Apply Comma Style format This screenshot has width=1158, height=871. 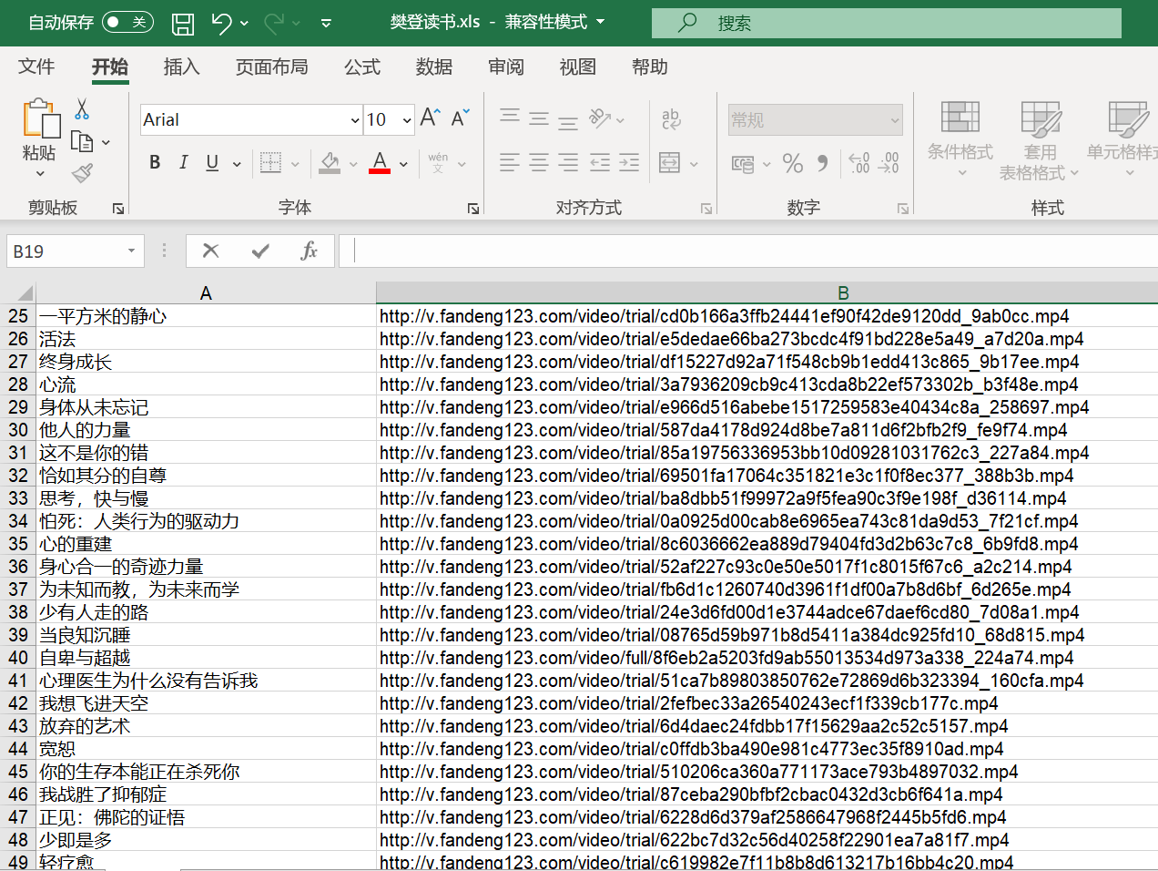pyautogui.click(x=822, y=163)
